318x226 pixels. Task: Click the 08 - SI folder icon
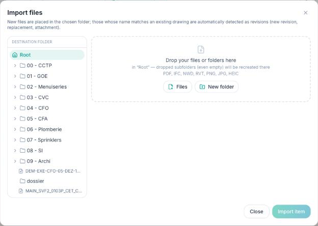click(x=22, y=151)
